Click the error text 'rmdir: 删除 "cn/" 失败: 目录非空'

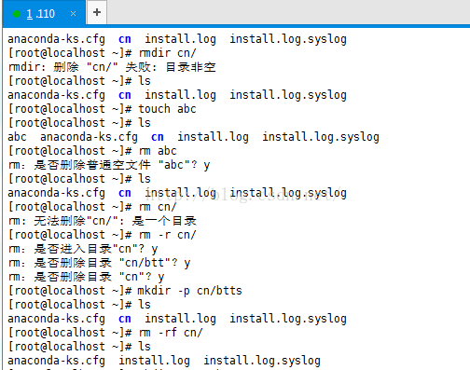pos(112,67)
